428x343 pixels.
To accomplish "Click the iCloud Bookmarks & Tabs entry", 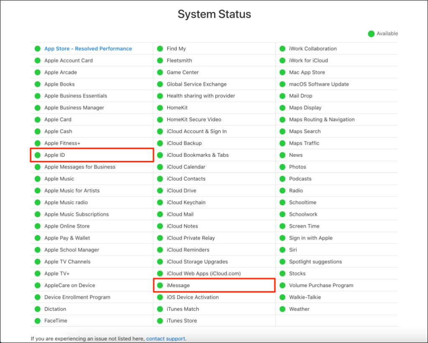I will click(198, 155).
